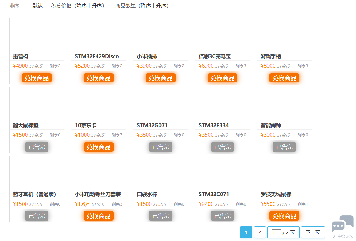Open the 蓝牙耳机（普通版）product title

pos(35,194)
